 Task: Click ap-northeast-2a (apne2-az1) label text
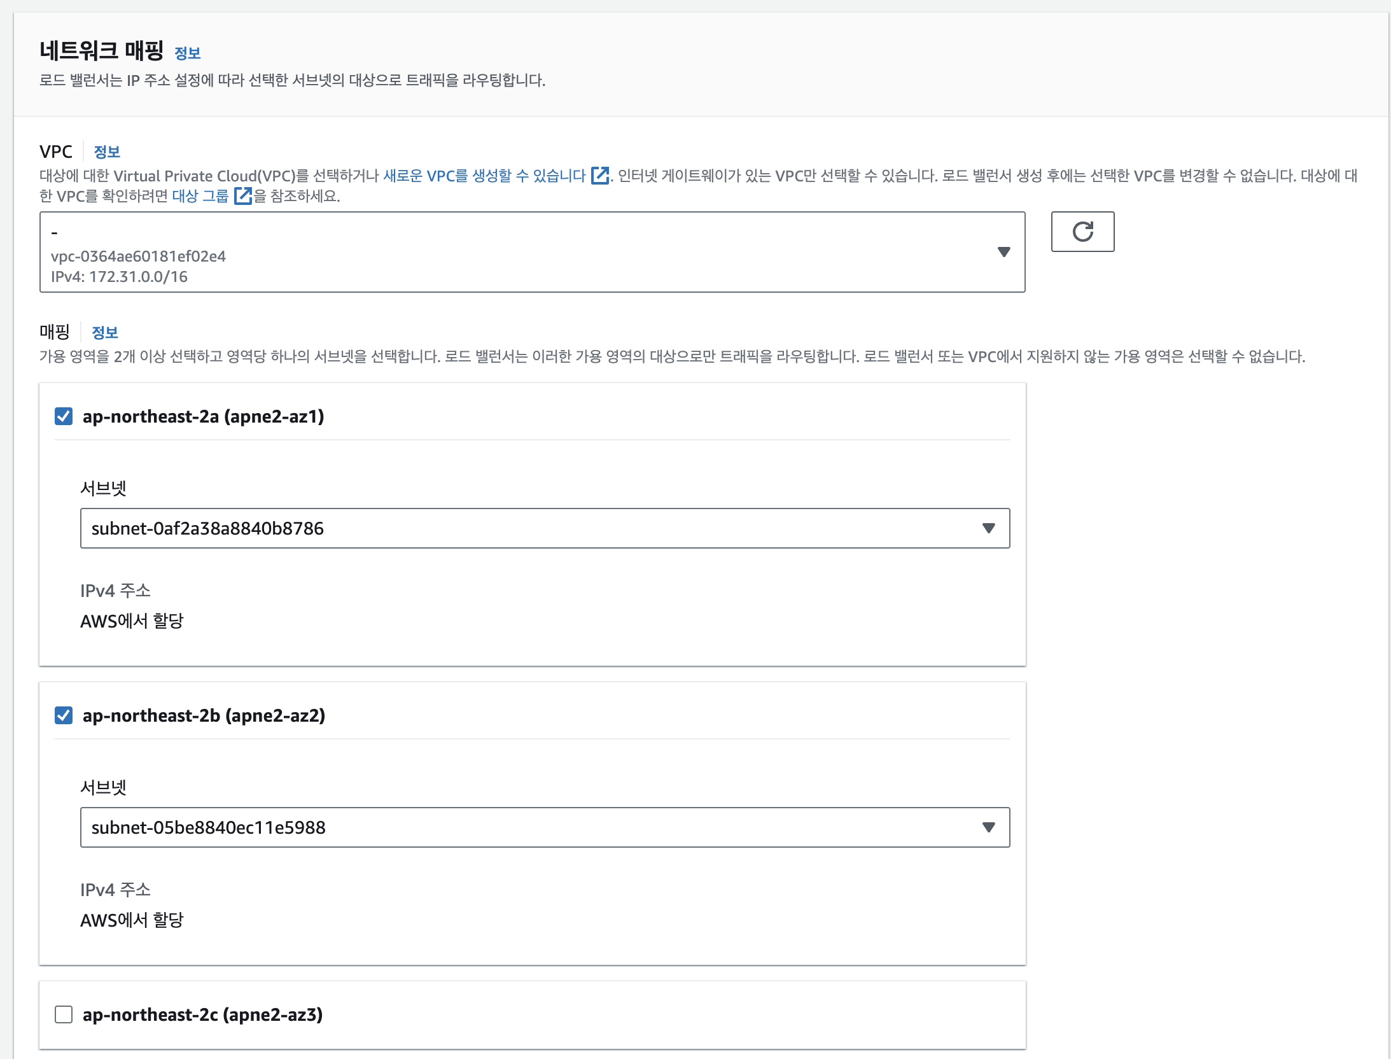point(204,416)
